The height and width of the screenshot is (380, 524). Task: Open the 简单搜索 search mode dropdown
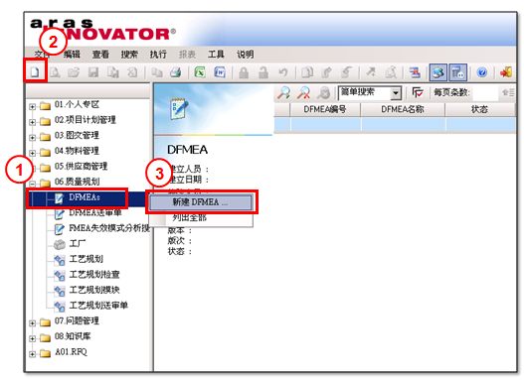pyautogui.click(x=396, y=93)
